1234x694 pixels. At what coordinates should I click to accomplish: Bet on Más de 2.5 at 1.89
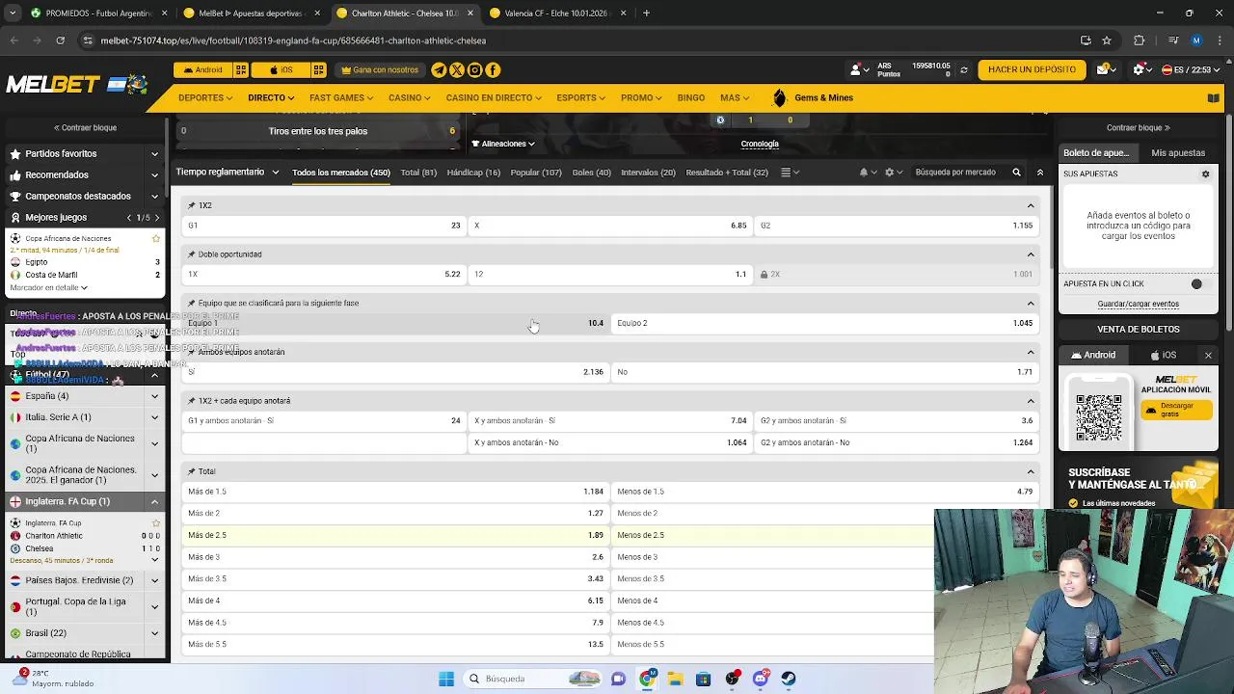[395, 535]
